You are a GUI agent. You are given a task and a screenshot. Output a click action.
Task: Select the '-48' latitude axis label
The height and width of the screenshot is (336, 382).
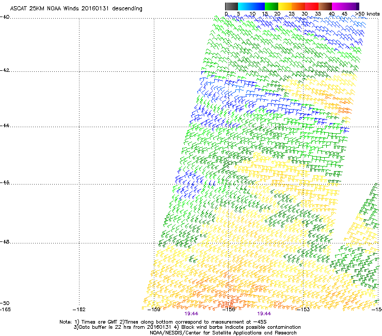(5, 241)
